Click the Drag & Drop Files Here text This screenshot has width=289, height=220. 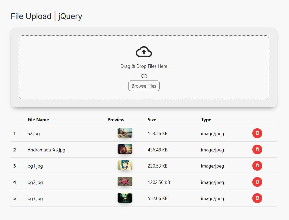[x=144, y=66]
